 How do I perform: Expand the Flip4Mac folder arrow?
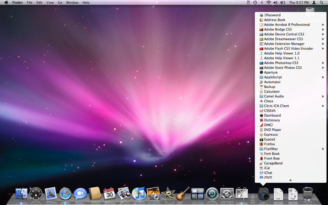(x=323, y=149)
